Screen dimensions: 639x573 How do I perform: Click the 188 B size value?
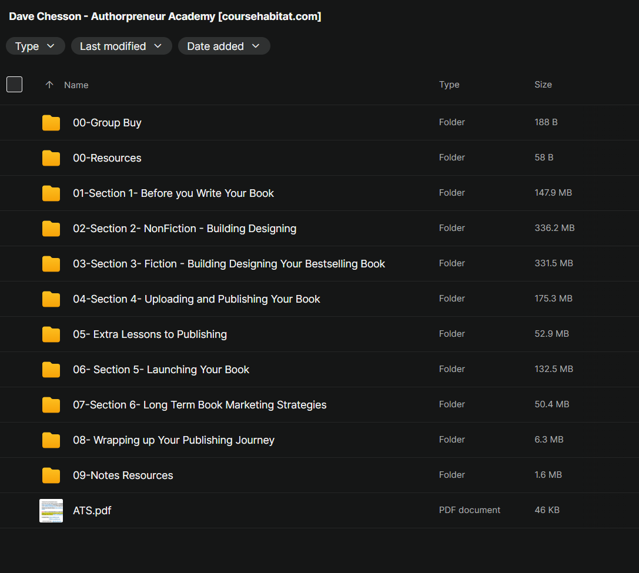pyautogui.click(x=546, y=122)
